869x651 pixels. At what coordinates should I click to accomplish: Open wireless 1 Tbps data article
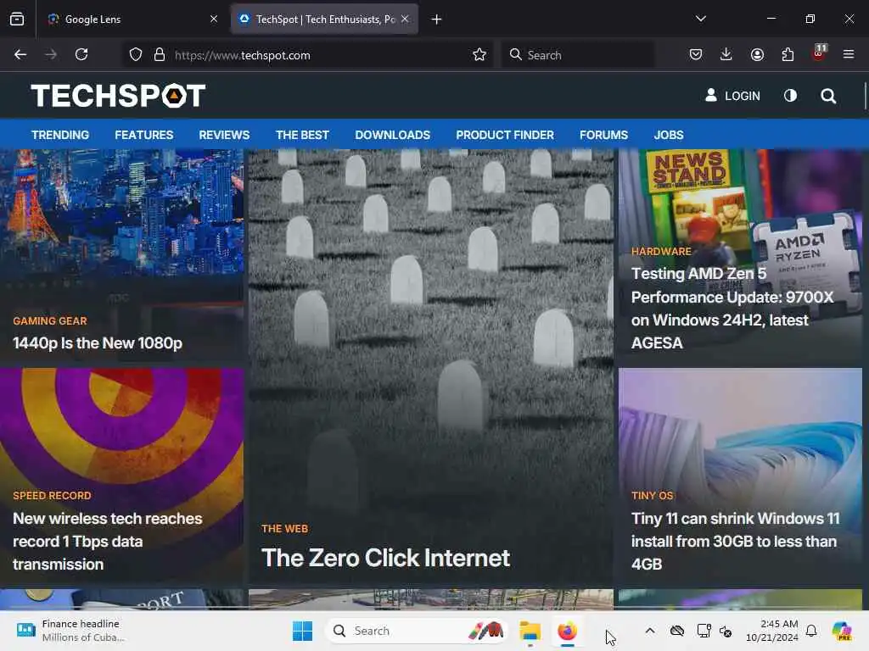point(108,542)
